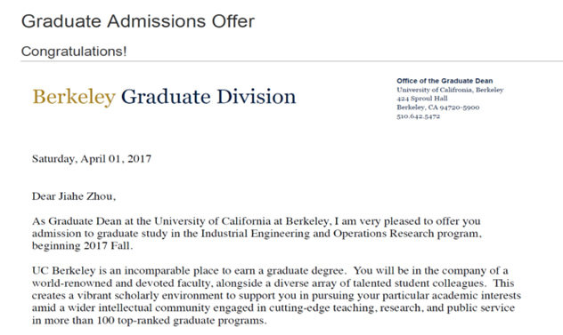Click the Graduate Admissions Offer heading

coord(138,20)
